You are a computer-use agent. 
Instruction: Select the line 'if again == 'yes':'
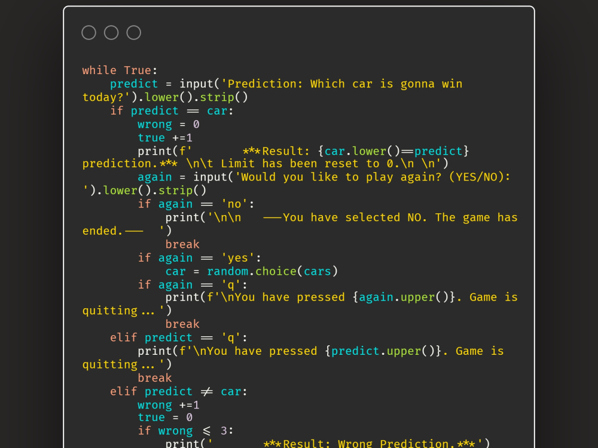[200, 258]
